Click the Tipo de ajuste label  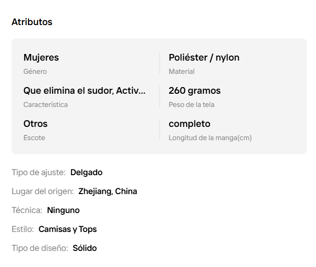pos(38,172)
